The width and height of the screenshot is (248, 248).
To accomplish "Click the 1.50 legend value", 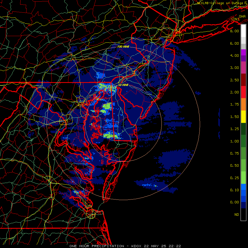I will pyautogui.click(x=234, y=117).
